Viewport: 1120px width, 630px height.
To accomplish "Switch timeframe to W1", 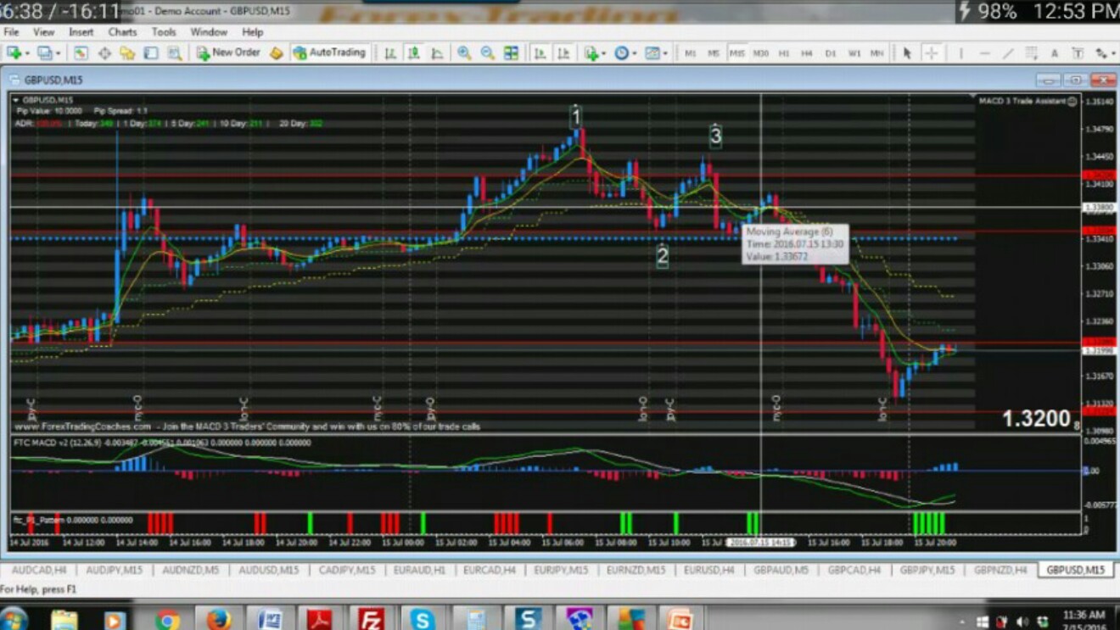I will click(x=854, y=53).
